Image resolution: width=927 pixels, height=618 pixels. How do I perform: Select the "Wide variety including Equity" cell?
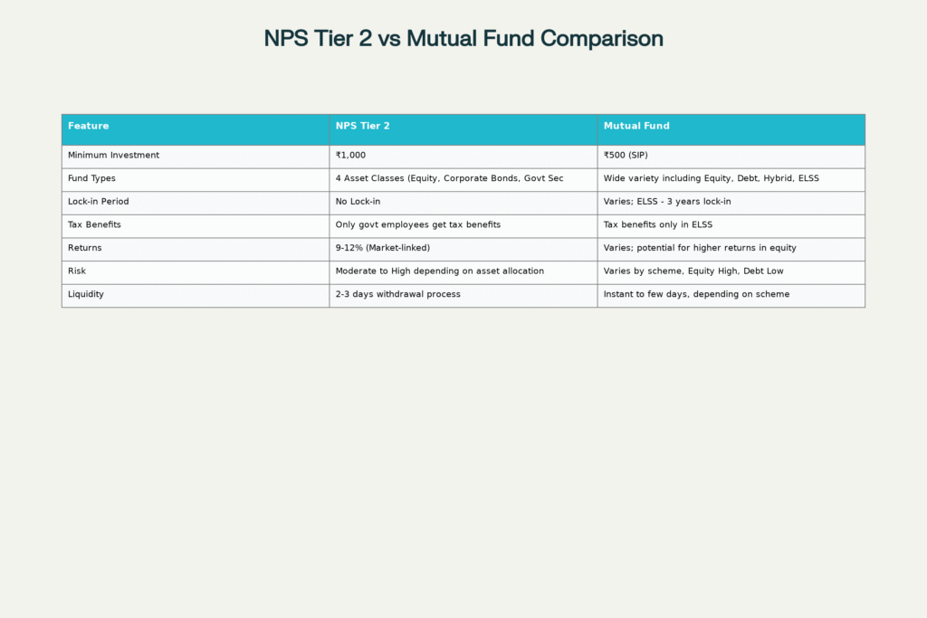tap(711, 178)
